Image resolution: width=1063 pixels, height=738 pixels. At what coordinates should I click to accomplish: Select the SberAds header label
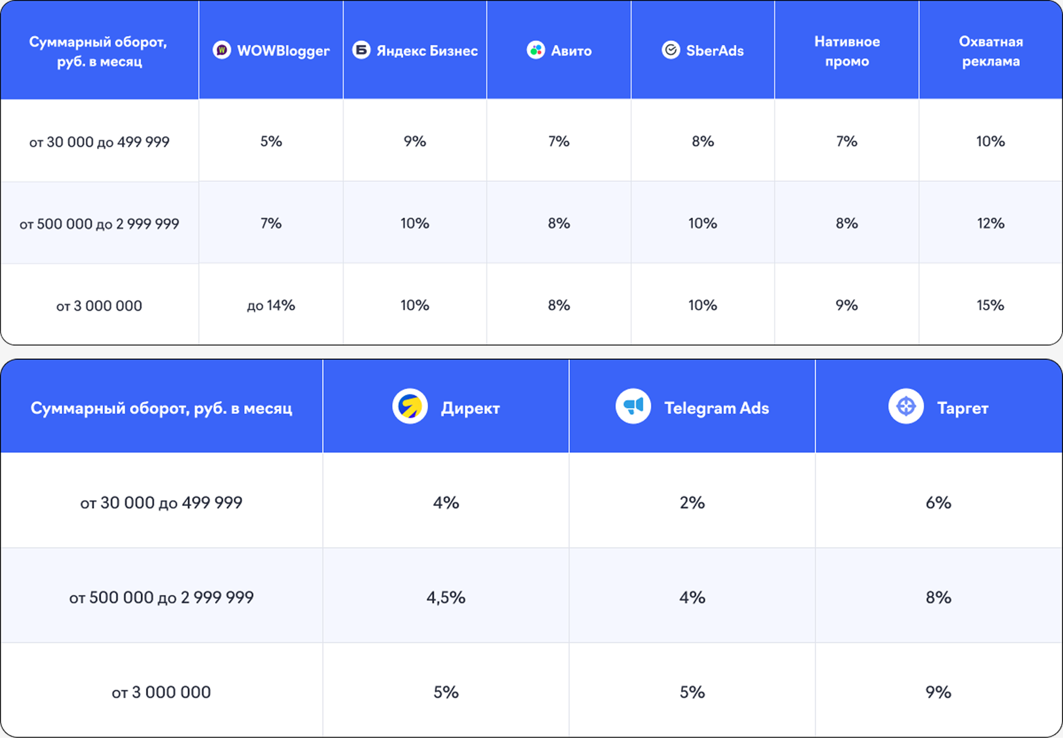(715, 51)
